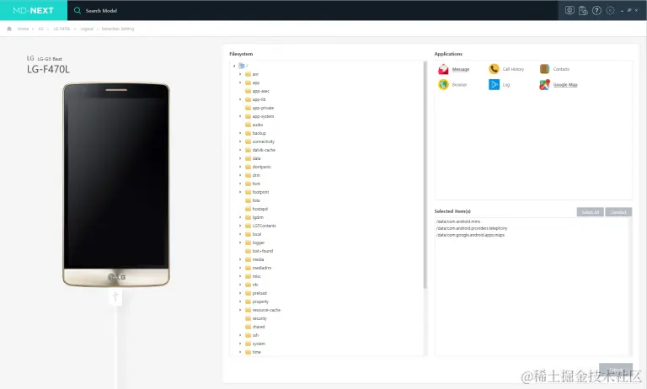647x389 pixels.
Task: Expand the app-lib folder arrow
Action: [x=240, y=99]
